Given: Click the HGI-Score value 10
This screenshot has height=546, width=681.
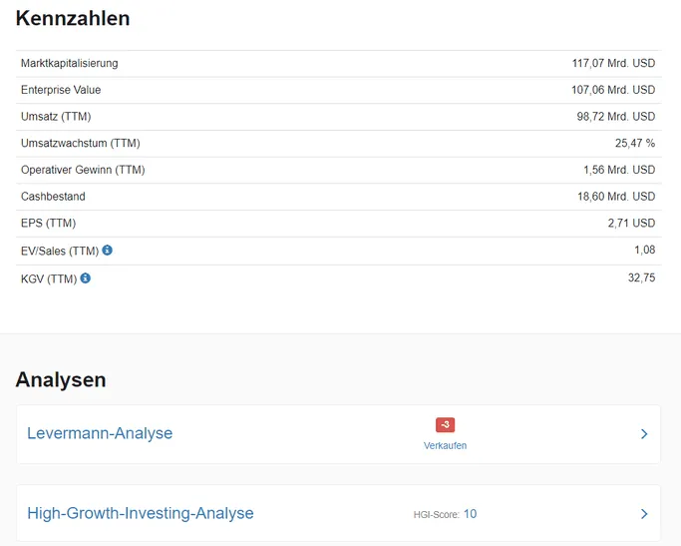Looking at the screenshot, I should (470, 514).
